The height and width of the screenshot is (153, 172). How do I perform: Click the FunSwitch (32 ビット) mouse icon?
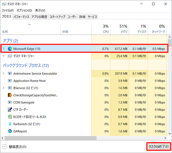point(10,124)
